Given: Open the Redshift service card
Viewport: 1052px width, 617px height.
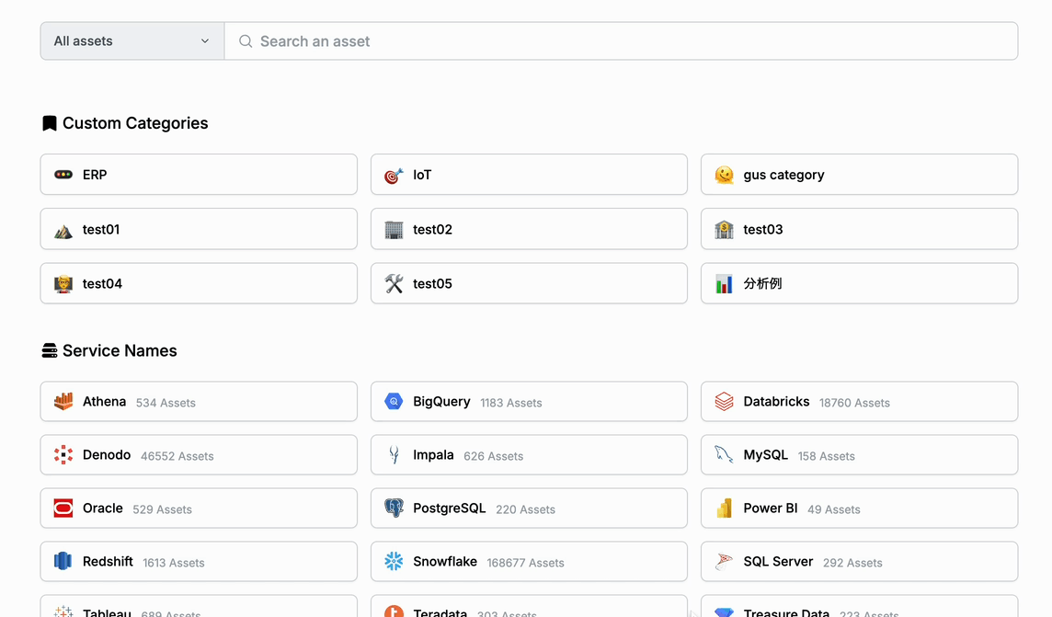Looking at the screenshot, I should [x=199, y=561].
